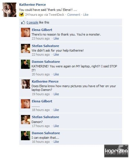The height and width of the screenshot is (158, 129).
Task: Click Damon Salvatore's avatar on the laptop comment
Action: pos(26,64)
